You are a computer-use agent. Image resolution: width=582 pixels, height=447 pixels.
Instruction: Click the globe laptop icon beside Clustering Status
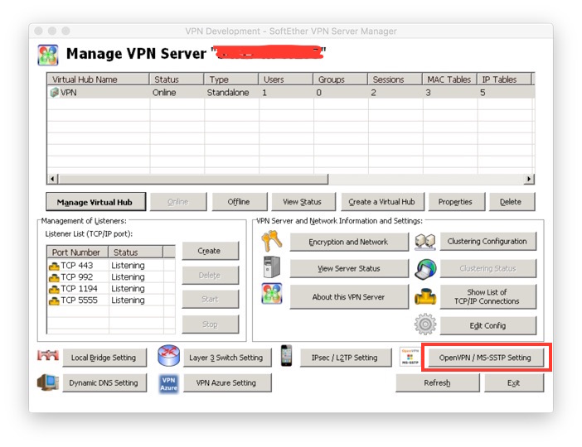click(425, 269)
